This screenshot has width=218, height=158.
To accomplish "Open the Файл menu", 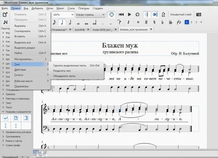I will pos(5,8).
